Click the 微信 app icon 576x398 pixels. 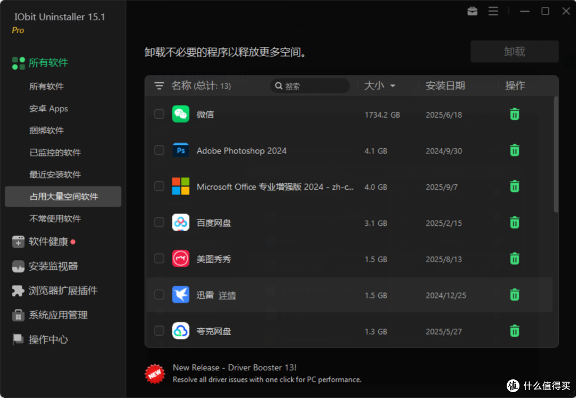(181, 114)
